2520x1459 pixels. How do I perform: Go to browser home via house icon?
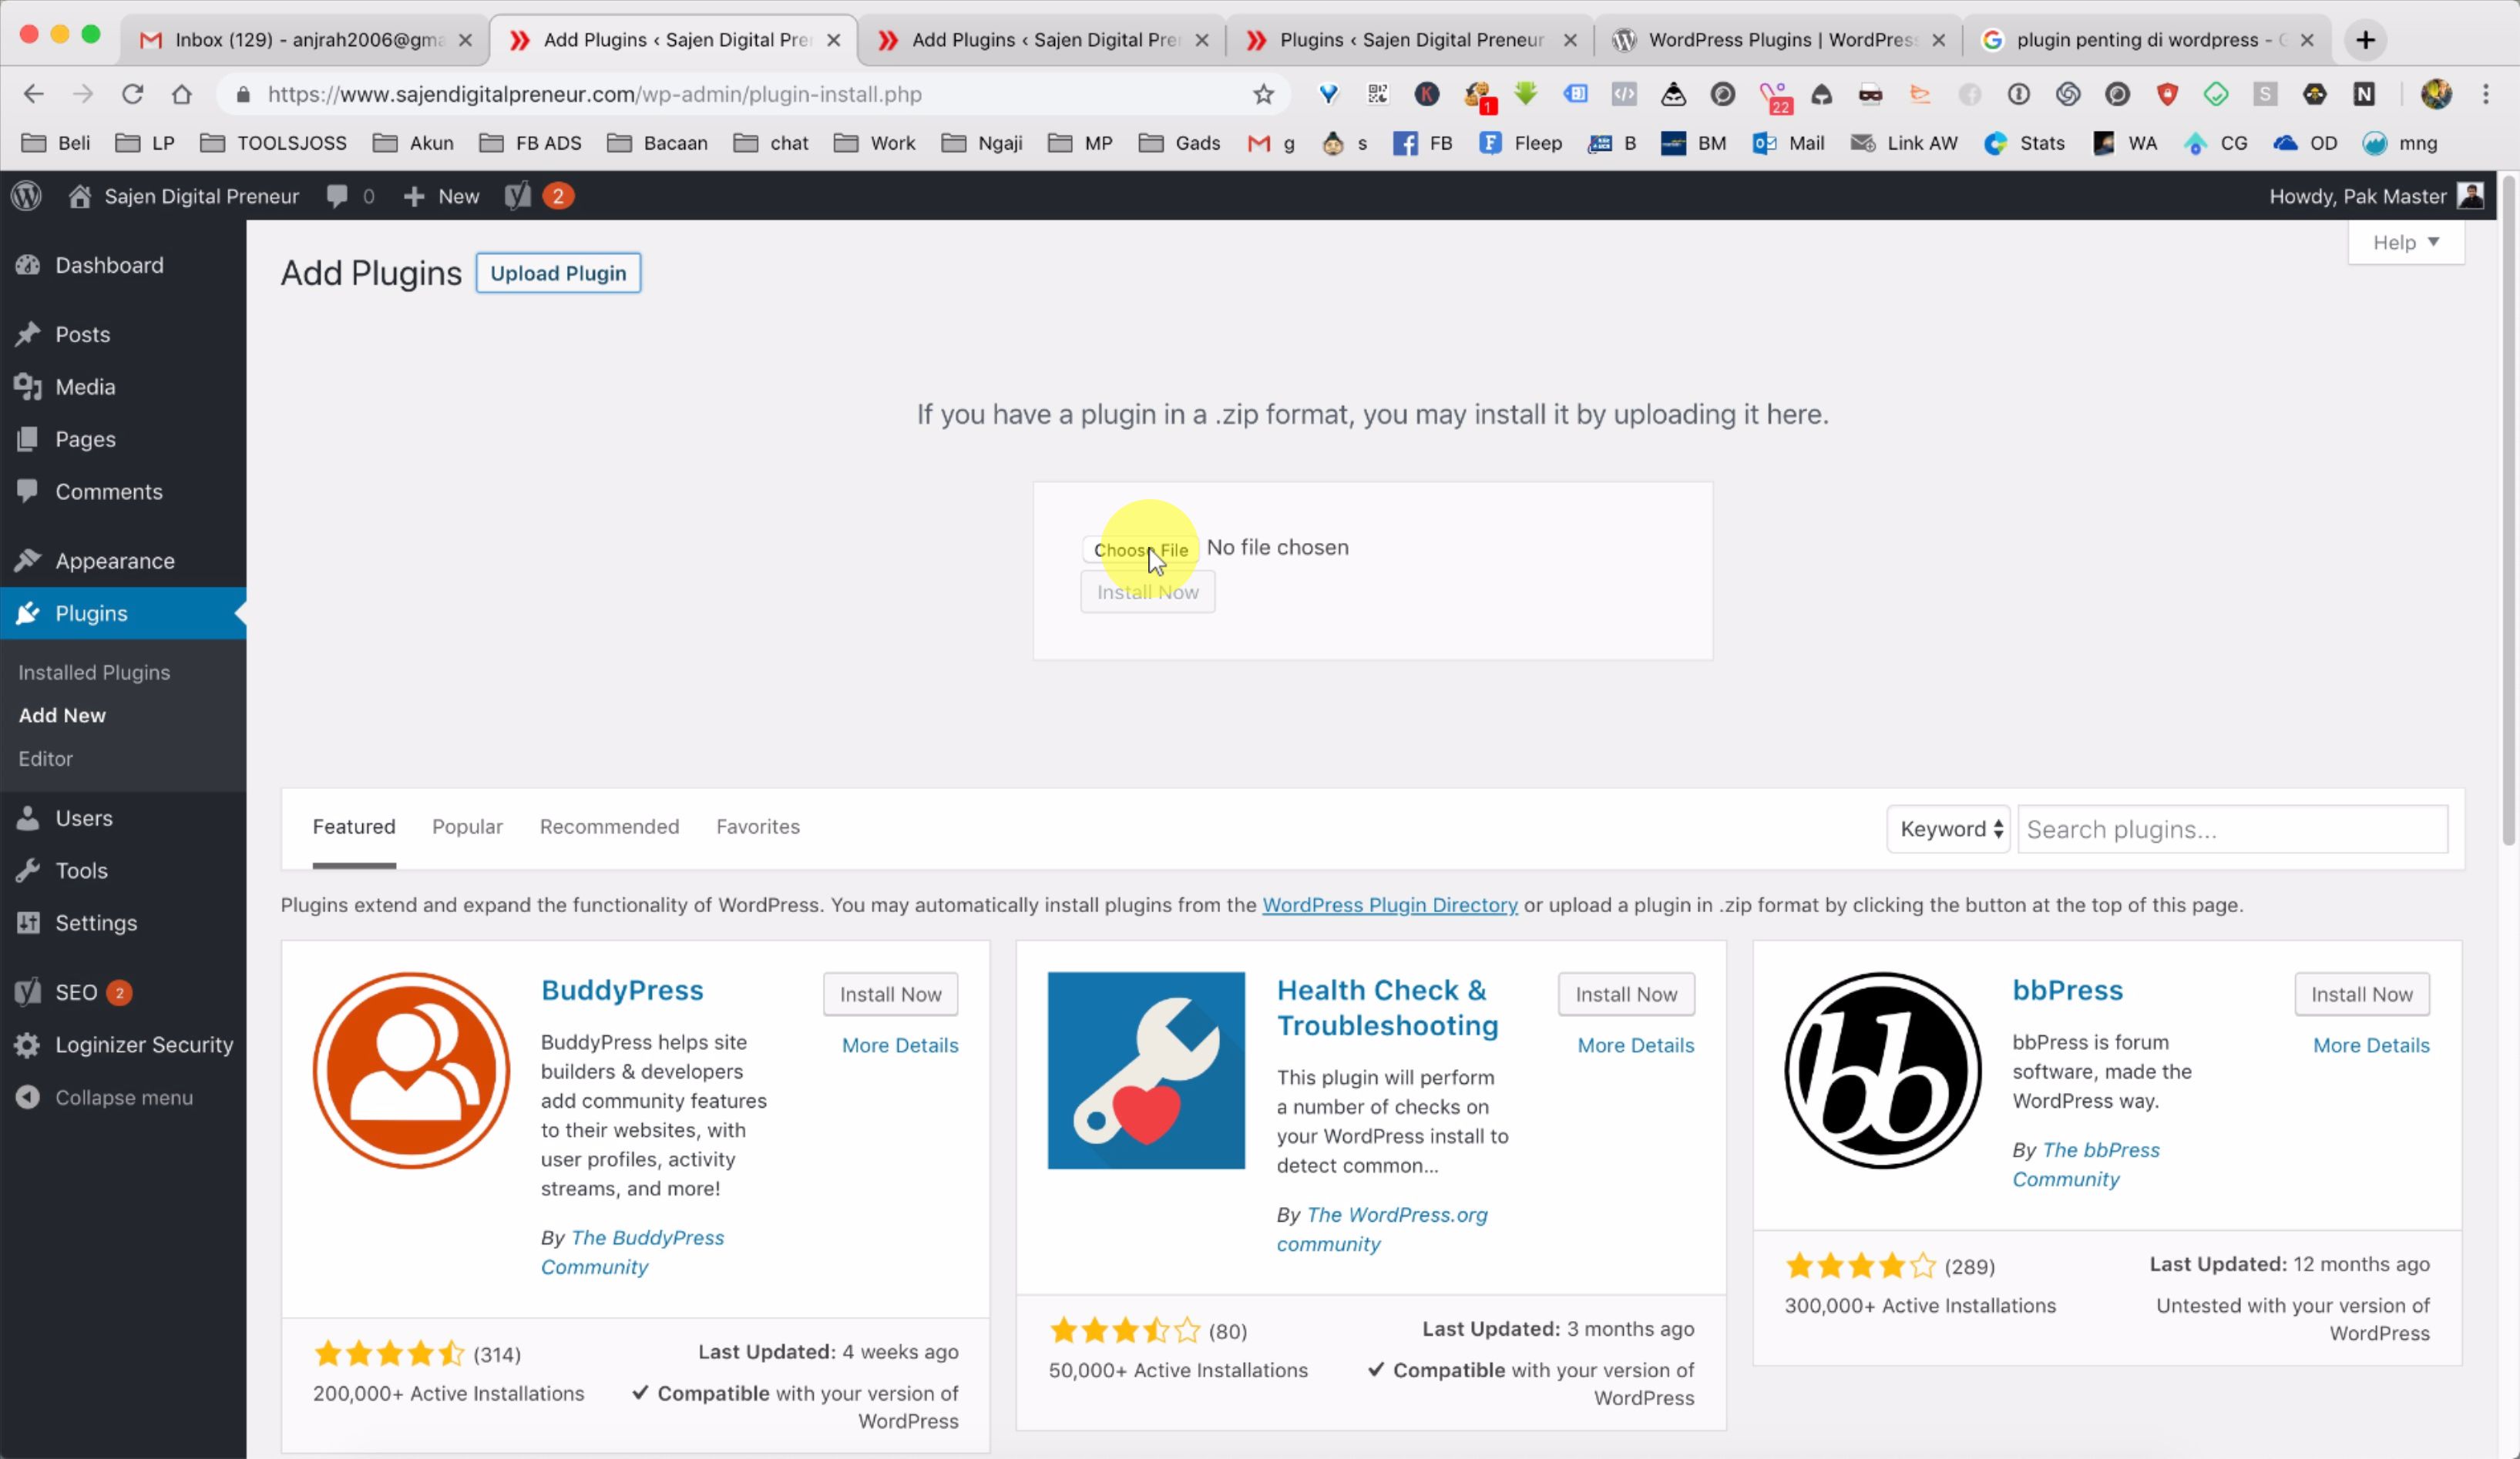tap(181, 94)
